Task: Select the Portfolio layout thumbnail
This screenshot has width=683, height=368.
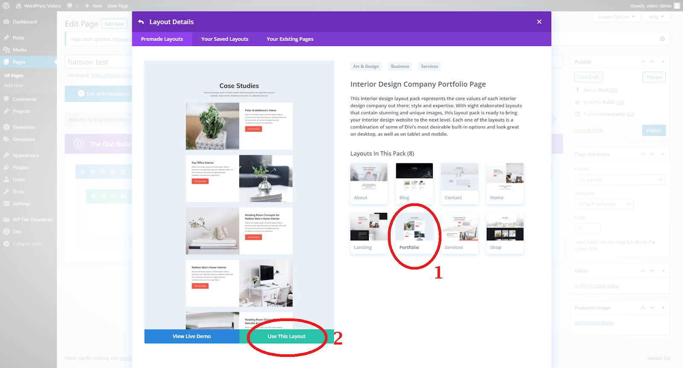Action: click(x=414, y=233)
